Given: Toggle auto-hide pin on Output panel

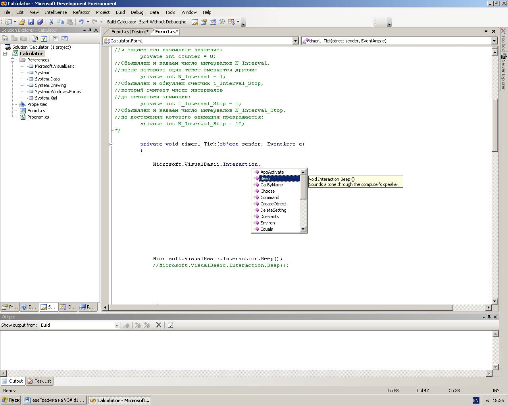Looking at the screenshot, I should tap(489, 317).
